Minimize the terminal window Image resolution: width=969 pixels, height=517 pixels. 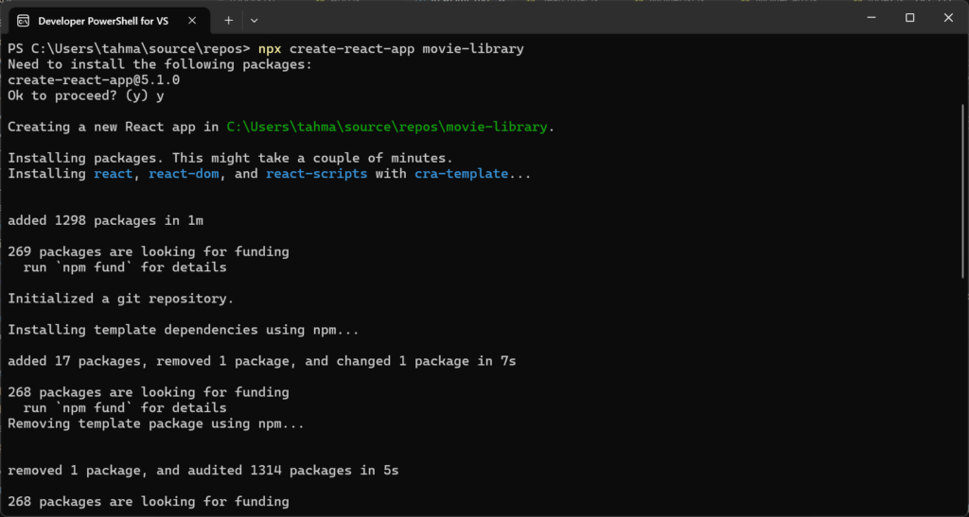click(x=870, y=18)
